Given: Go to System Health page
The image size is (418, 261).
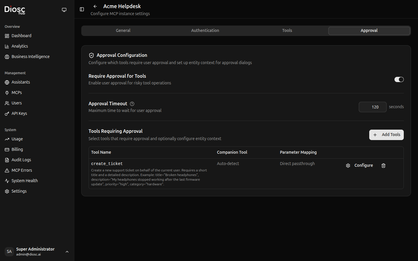Looking at the screenshot, I should [x=24, y=181].
